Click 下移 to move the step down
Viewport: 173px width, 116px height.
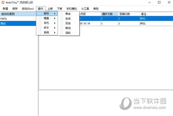tap(59, 9)
